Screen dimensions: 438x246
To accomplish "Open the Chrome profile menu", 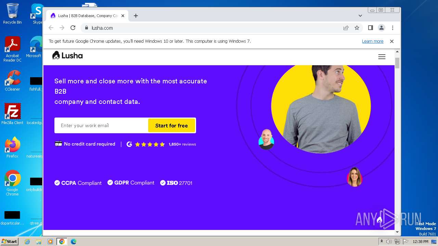I will point(382,28).
